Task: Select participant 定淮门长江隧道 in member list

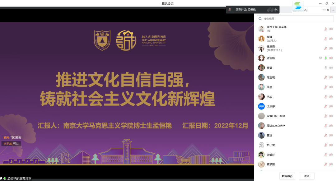Action: pyautogui.click(x=276, y=116)
